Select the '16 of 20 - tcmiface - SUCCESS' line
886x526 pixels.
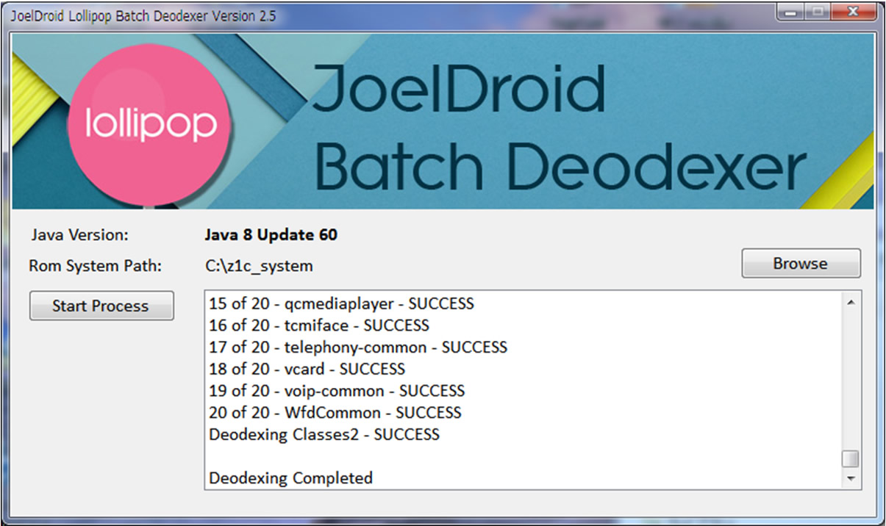[x=319, y=325]
